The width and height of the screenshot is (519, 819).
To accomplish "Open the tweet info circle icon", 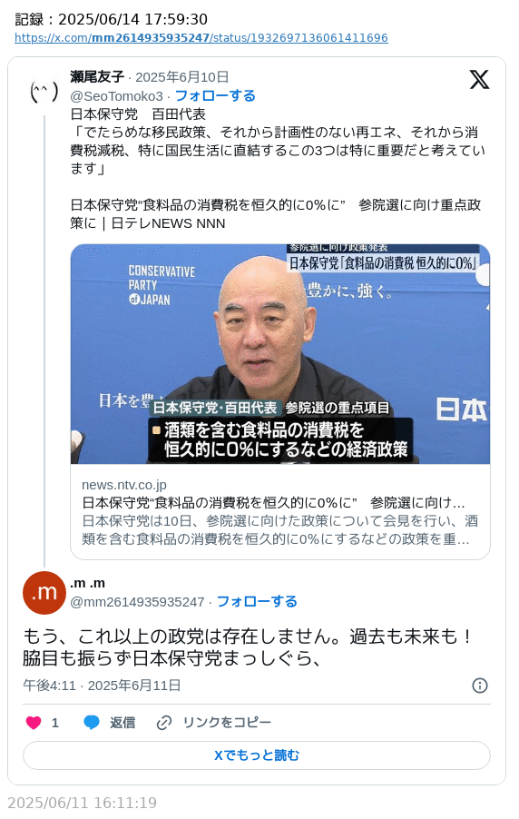I will click(480, 686).
